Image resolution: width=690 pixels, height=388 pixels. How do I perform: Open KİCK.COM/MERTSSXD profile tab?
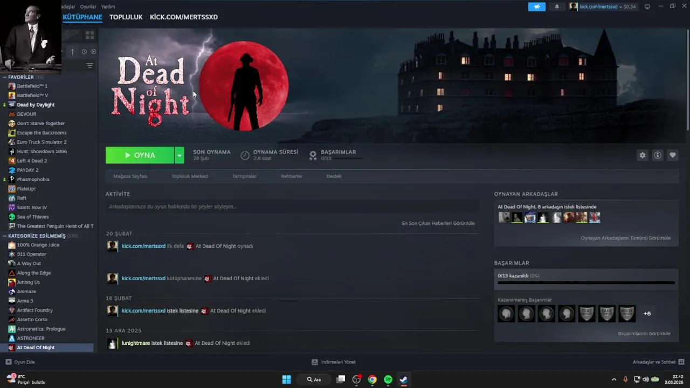click(184, 17)
